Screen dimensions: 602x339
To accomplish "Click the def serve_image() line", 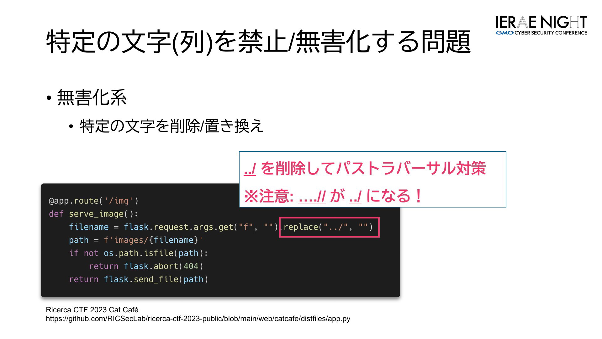I will pyautogui.click(x=93, y=214).
